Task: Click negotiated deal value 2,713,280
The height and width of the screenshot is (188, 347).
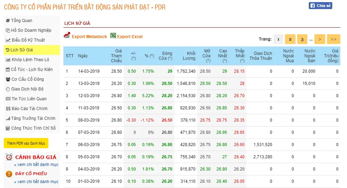Action: [263, 157]
